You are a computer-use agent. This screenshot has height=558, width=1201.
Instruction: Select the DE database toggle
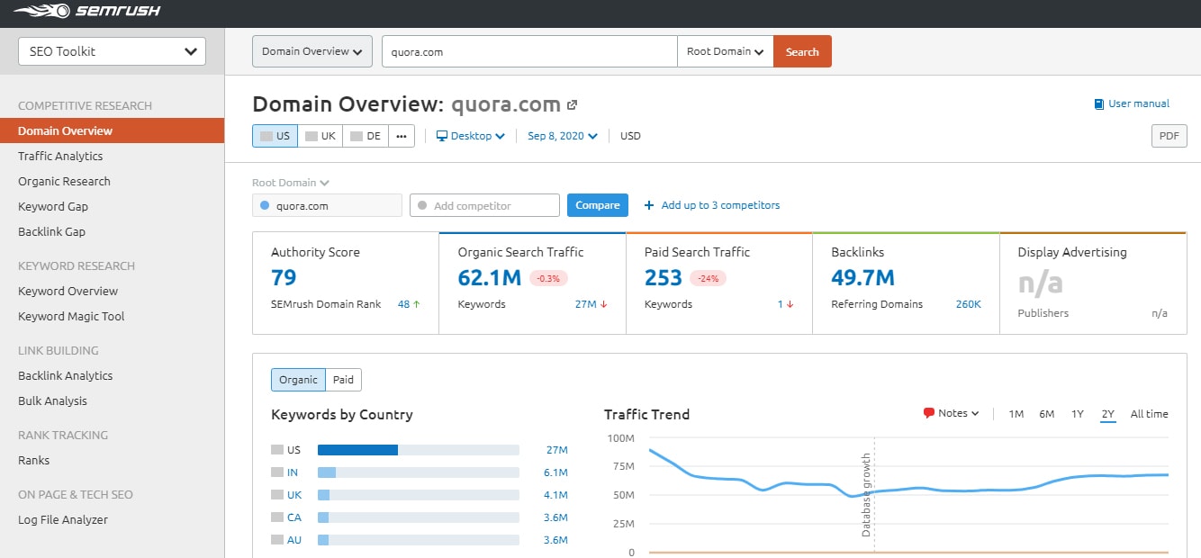(366, 136)
